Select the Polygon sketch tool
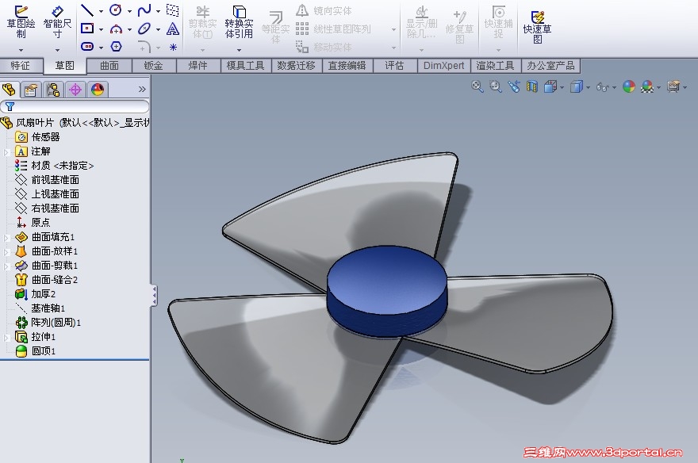698x463 pixels. [x=116, y=46]
